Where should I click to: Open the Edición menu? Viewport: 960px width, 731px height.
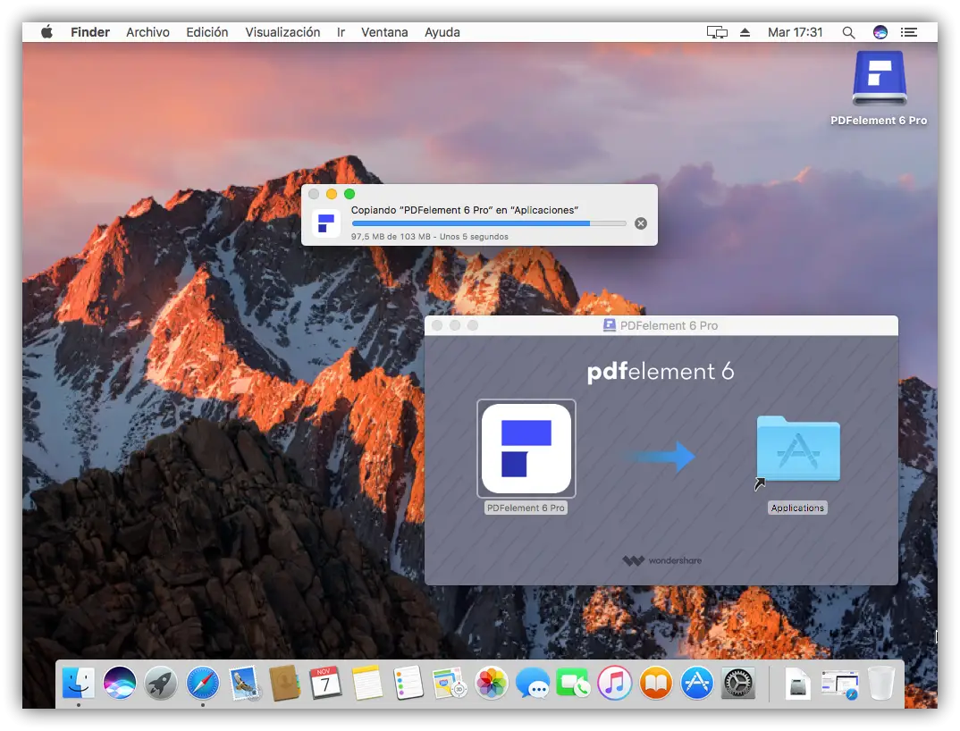pos(207,32)
